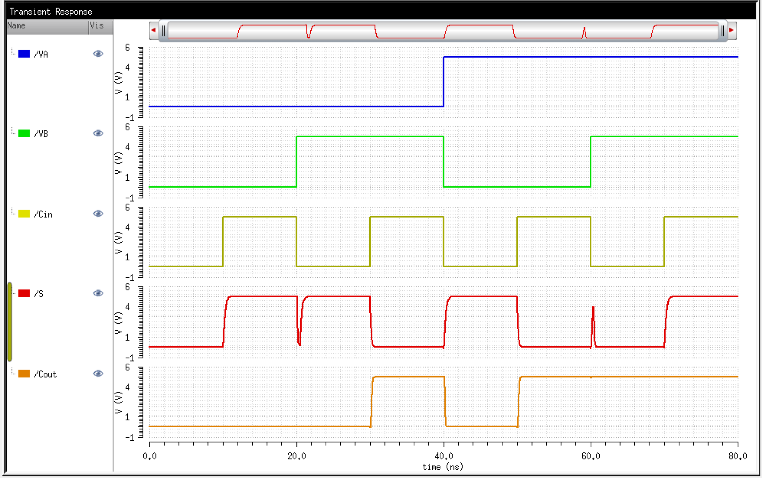Click the yellow /Cin color swatch
The height and width of the screenshot is (478, 762).
coord(24,214)
